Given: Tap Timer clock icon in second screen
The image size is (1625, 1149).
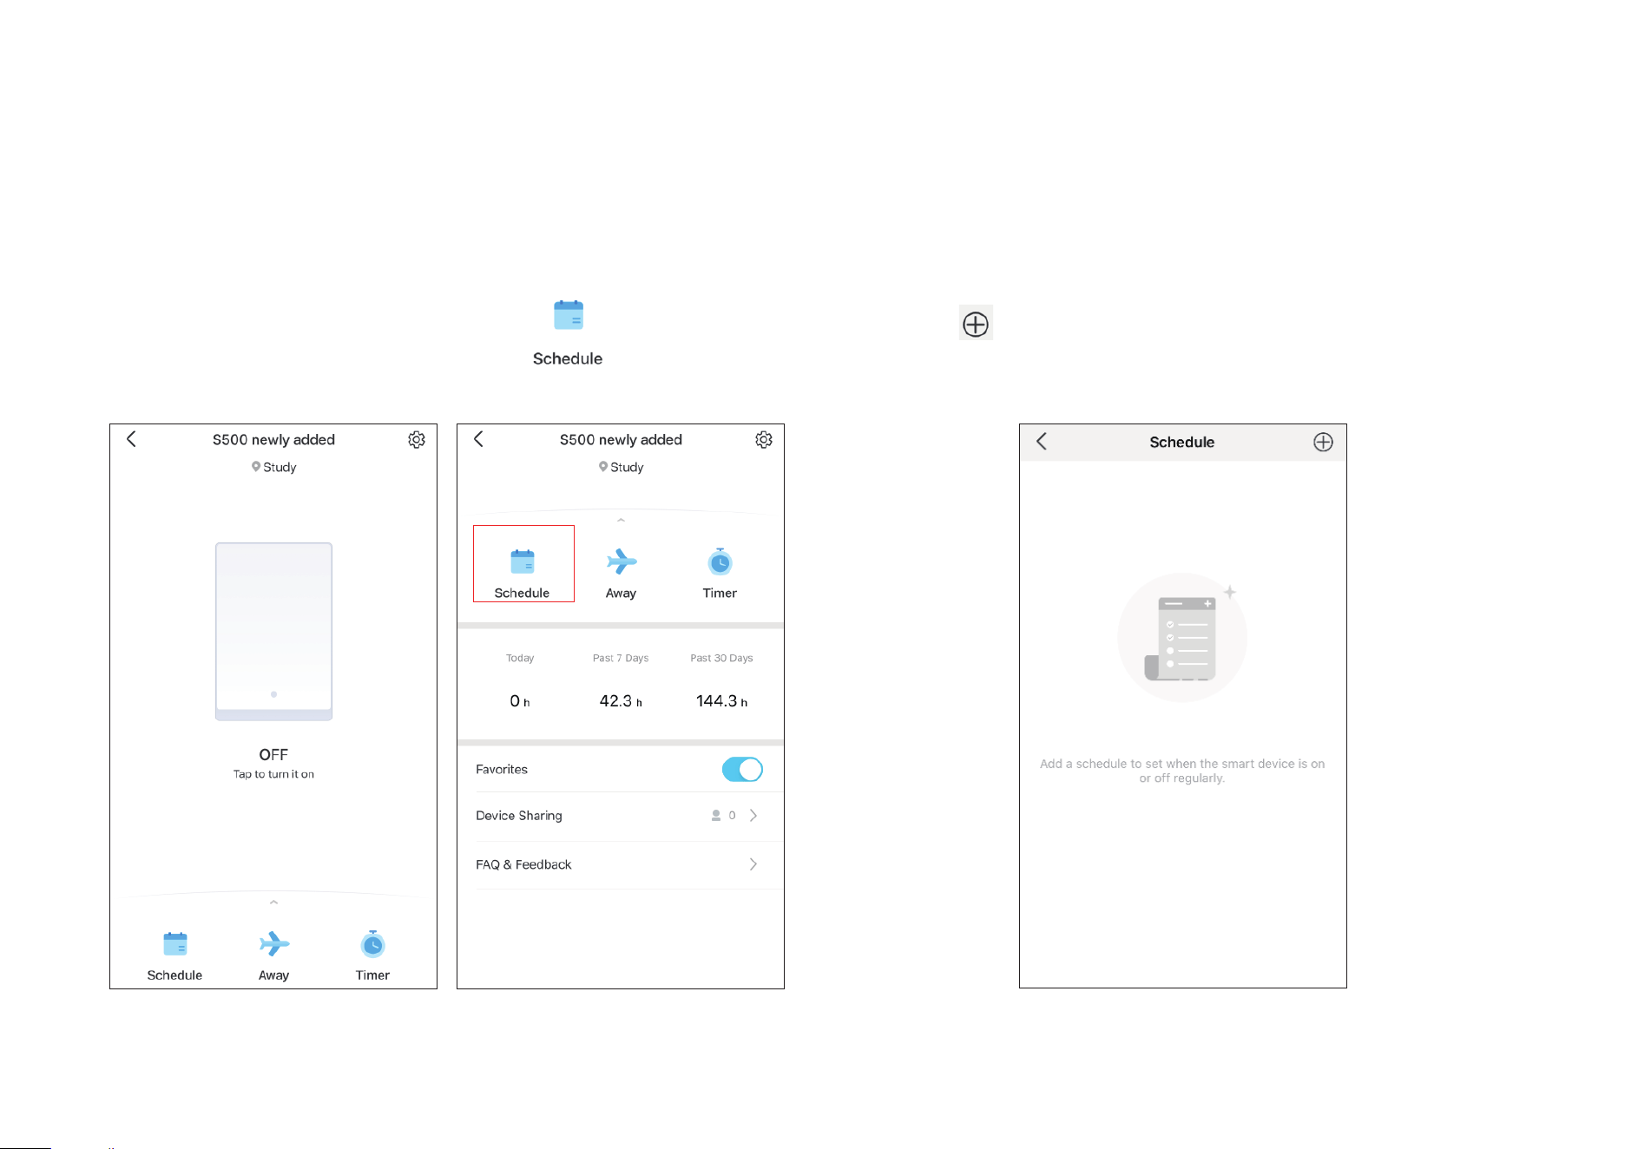Looking at the screenshot, I should click(720, 561).
